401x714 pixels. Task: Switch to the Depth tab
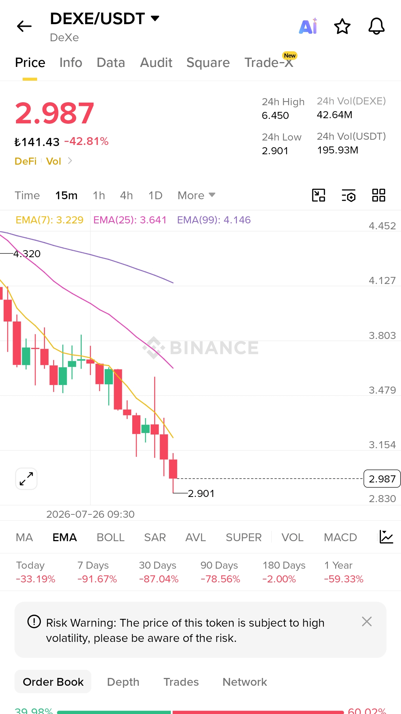click(123, 682)
